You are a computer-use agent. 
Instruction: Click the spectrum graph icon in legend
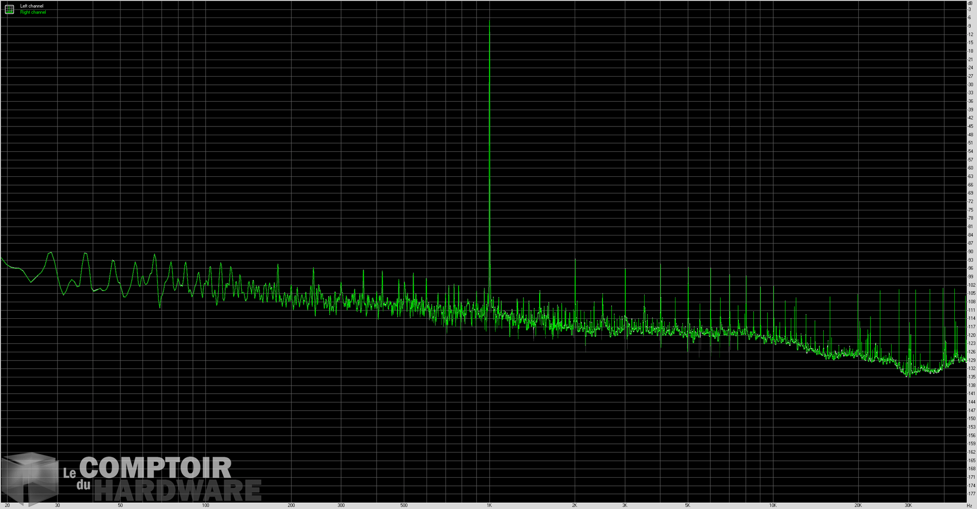click(9, 9)
